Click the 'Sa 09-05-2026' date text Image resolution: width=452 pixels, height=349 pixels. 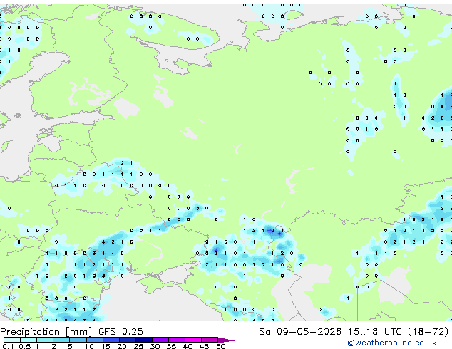point(300,331)
